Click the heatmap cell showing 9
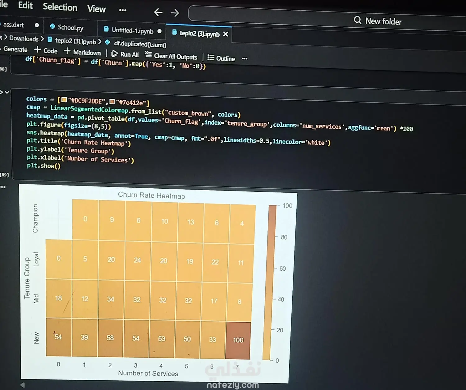 112,220
